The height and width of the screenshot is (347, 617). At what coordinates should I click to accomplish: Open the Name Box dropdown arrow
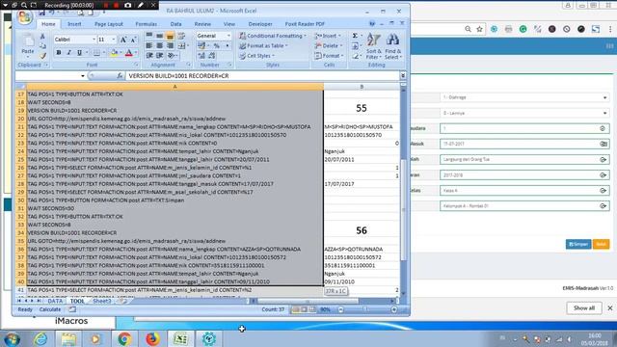[x=83, y=75]
